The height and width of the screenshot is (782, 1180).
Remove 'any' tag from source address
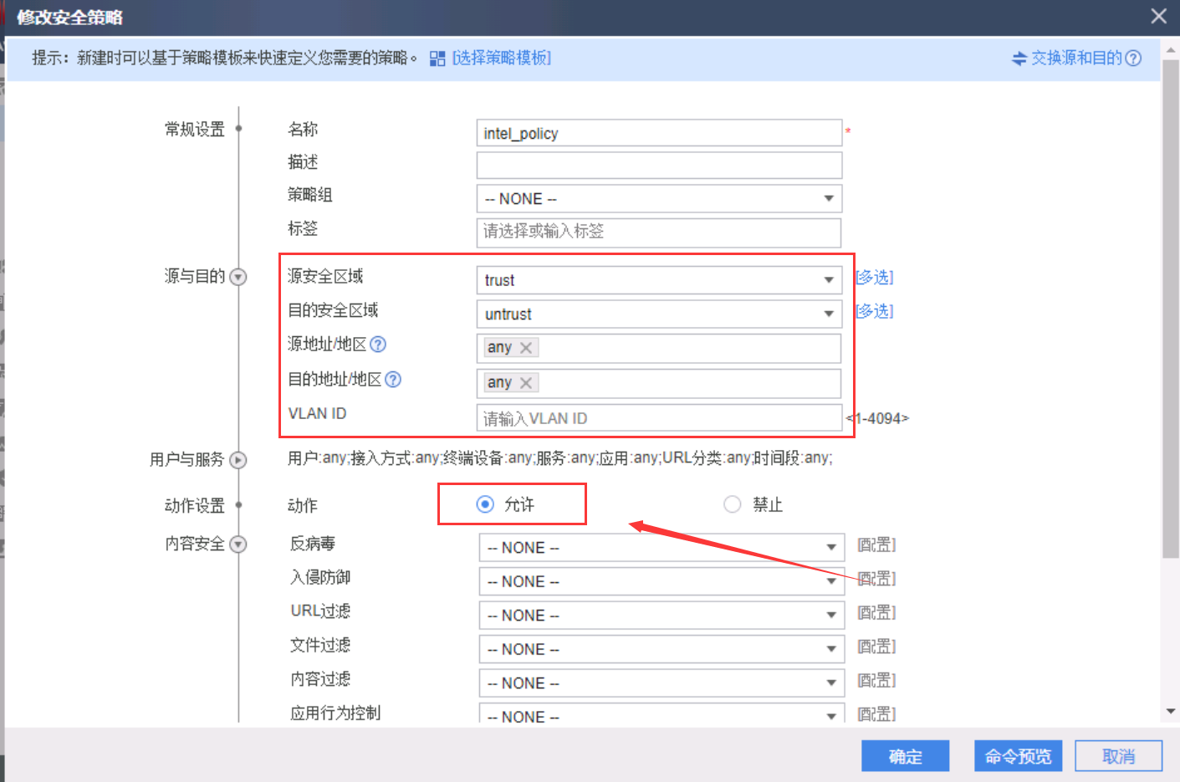coord(526,348)
